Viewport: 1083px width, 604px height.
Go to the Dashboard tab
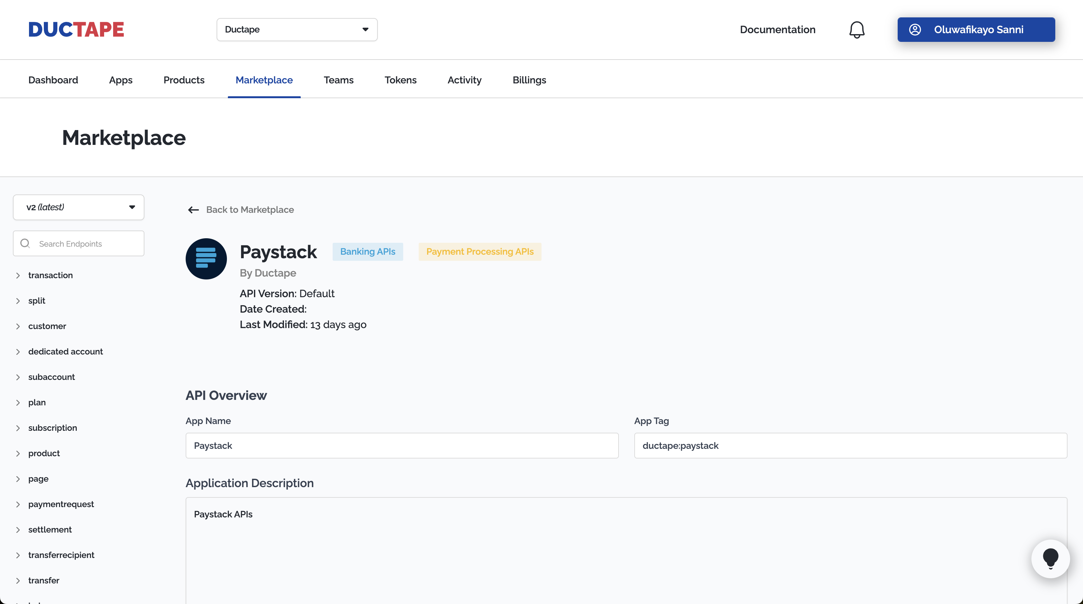pos(53,80)
